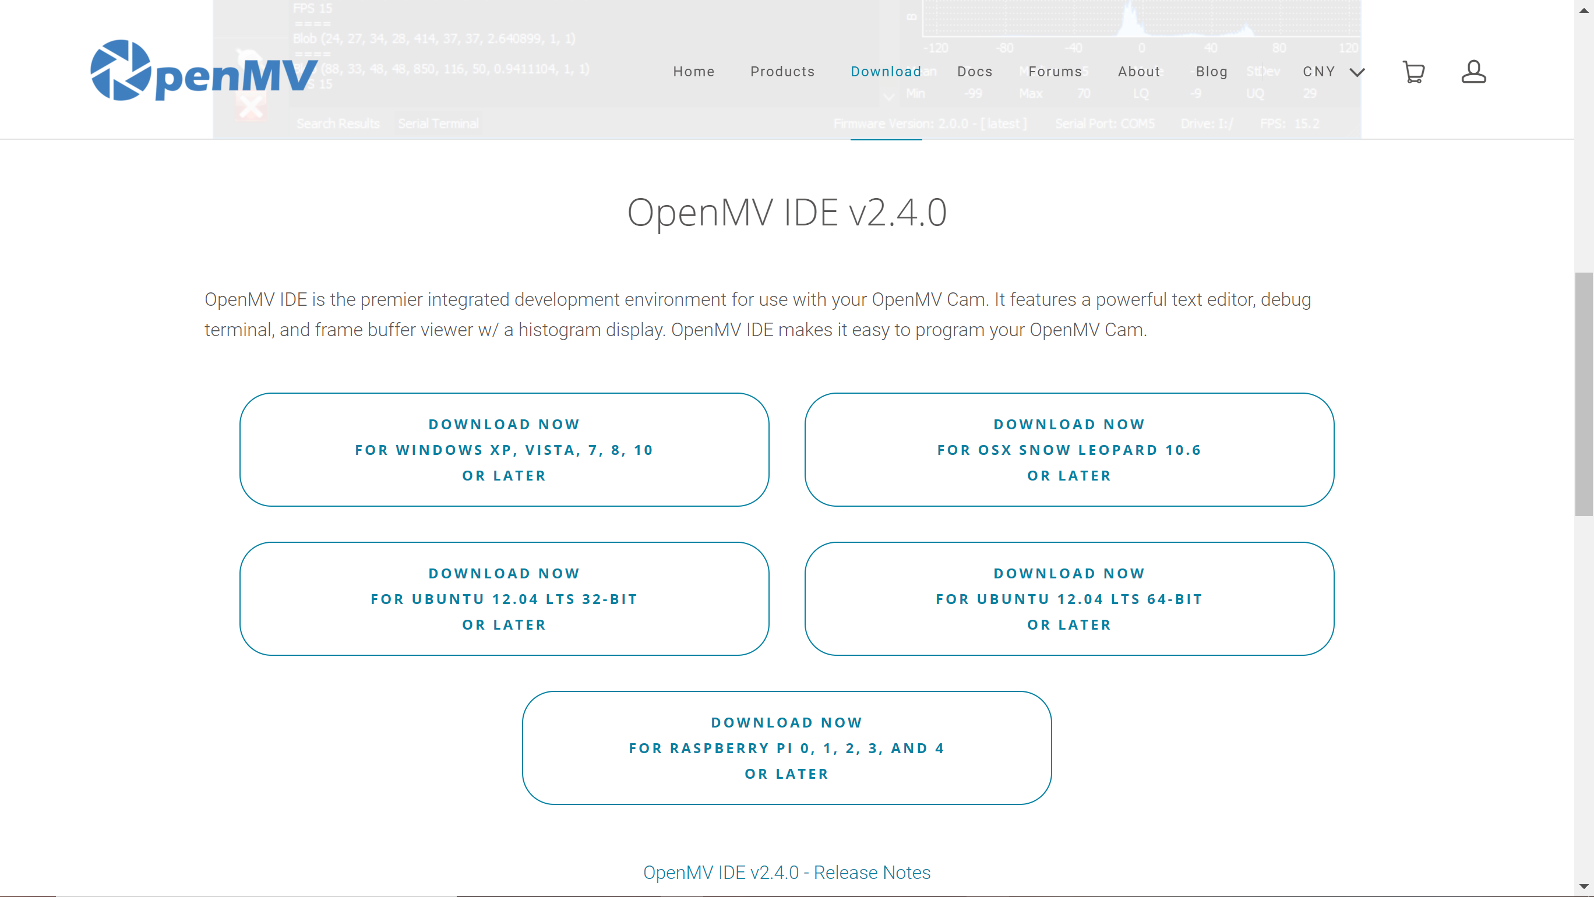Open OpenMV IDE v2.4.0 Release Notes
Image resolution: width=1594 pixels, height=897 pixels.
point(787,873)
